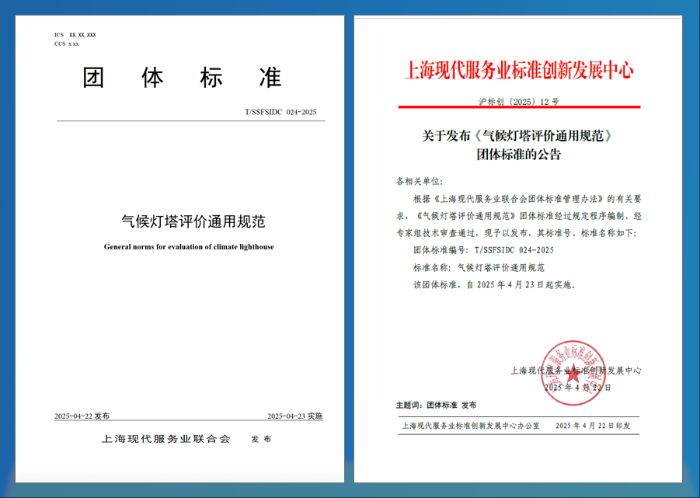Select the keywords line 主题词：团体标准 发布
700x498 pixels.
[437, 404]
